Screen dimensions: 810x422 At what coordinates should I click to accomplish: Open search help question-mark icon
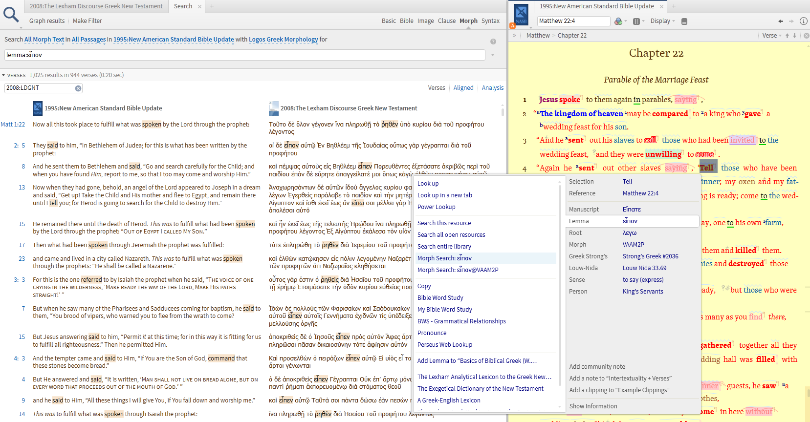(493, 42)
